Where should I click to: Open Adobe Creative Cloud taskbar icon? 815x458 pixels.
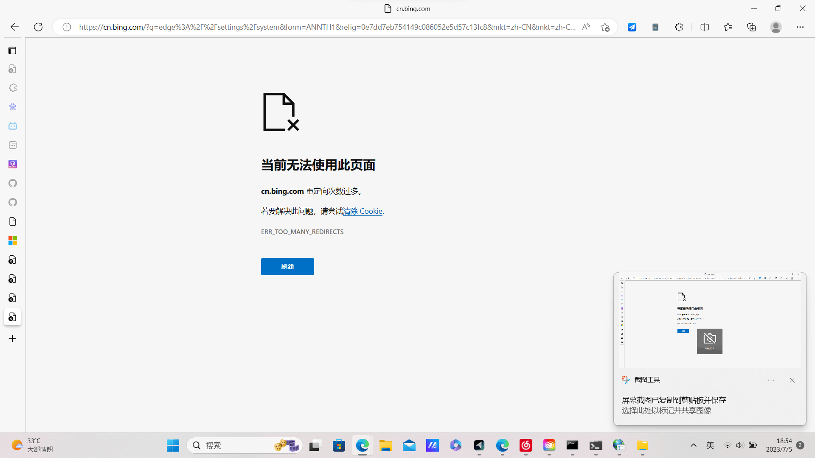pos(549,446)
